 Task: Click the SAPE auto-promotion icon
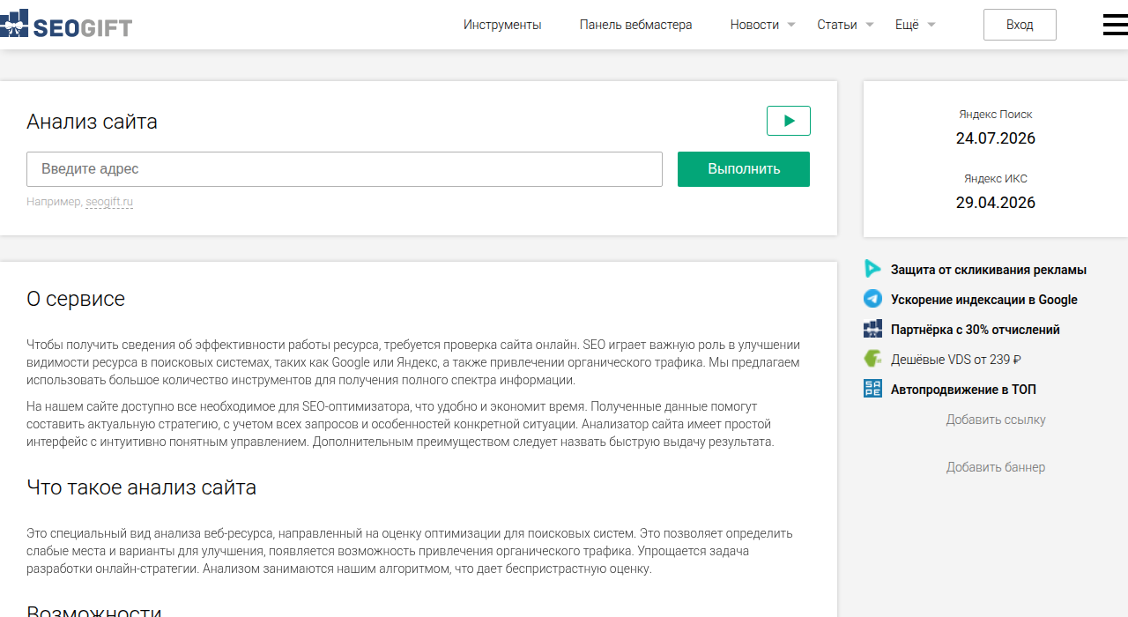pos(872,389)
